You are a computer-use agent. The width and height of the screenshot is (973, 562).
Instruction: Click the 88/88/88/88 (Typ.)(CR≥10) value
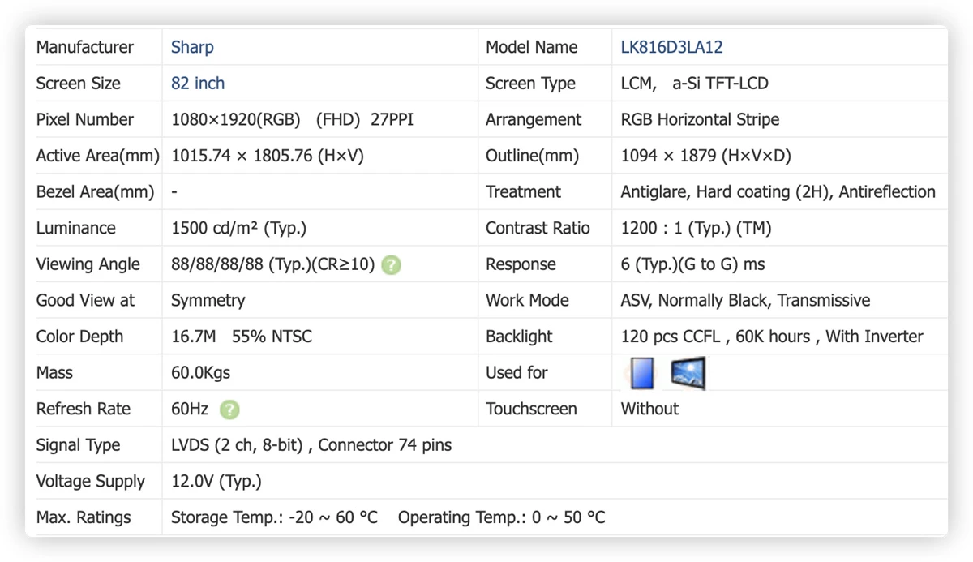[x=273, y=264]
